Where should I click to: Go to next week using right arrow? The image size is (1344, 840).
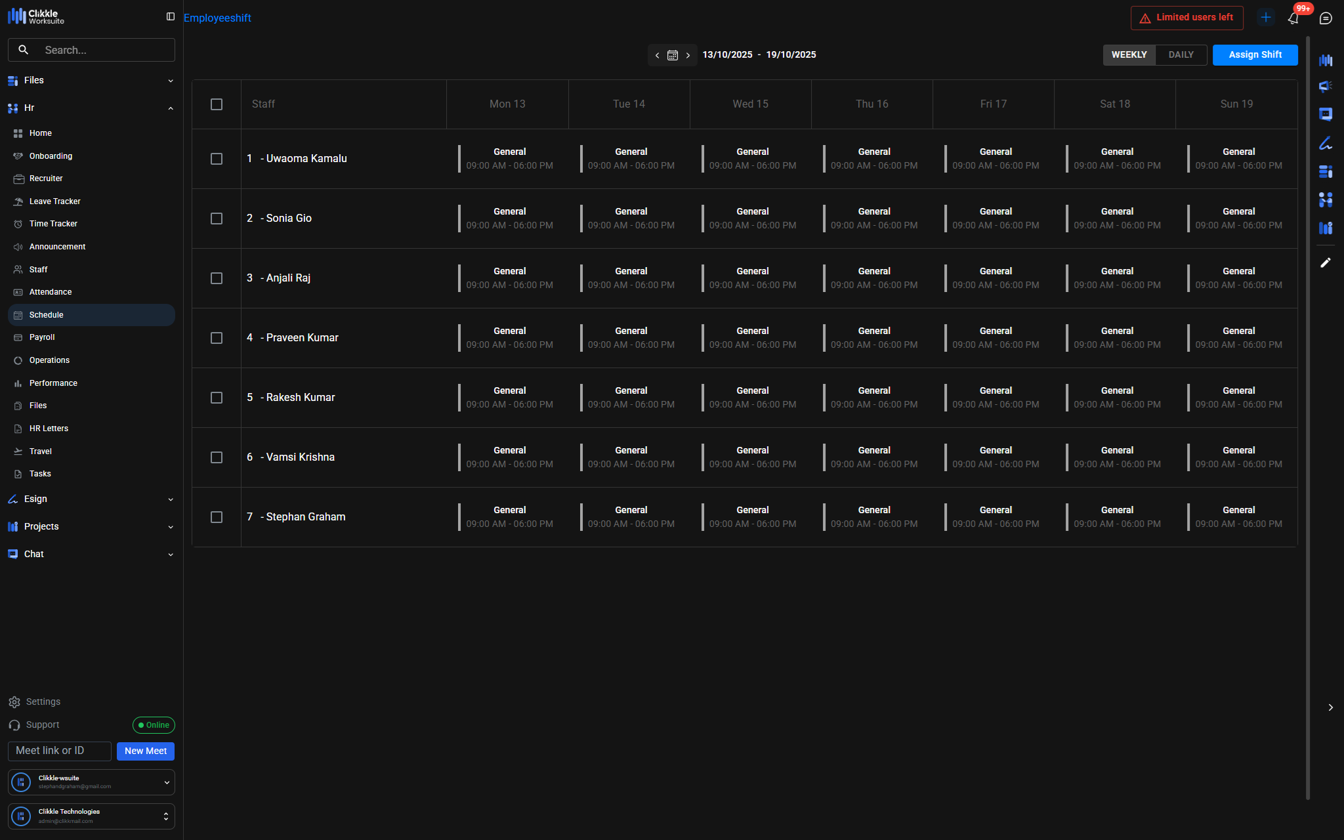(688, 55)
